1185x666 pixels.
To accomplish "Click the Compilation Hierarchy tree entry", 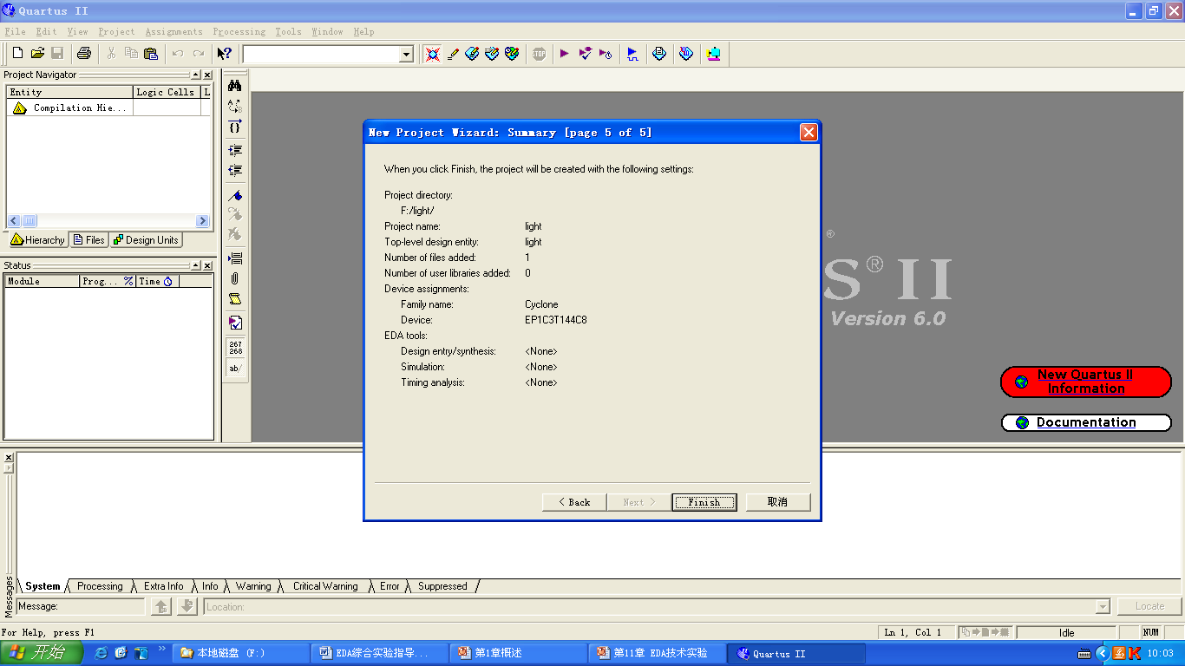I will coord(80,108).
